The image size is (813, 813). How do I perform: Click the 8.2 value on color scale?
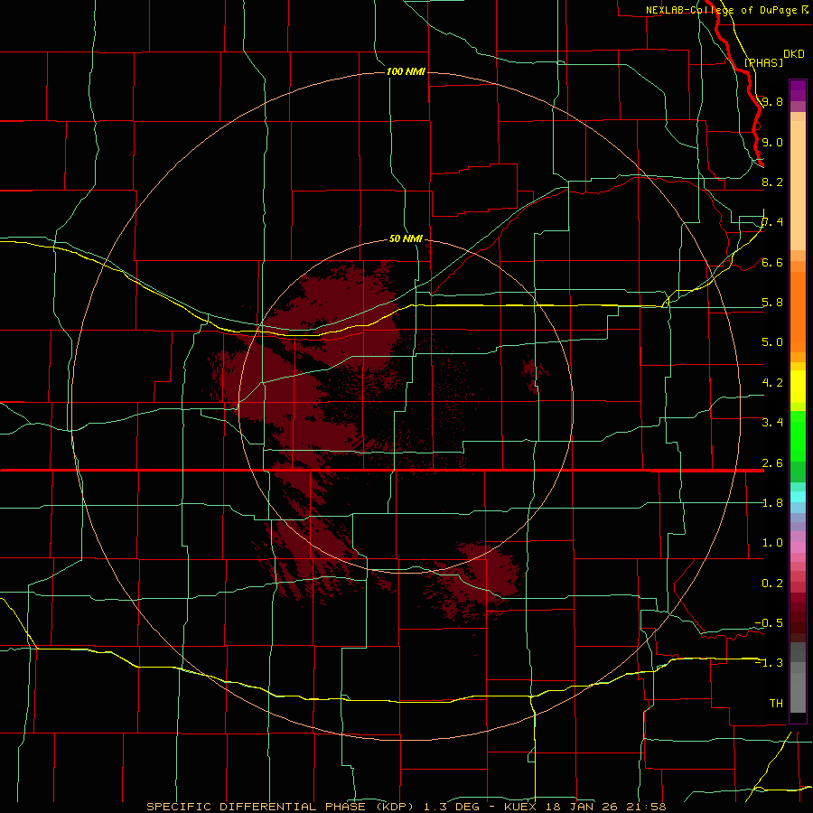(772, 182)
